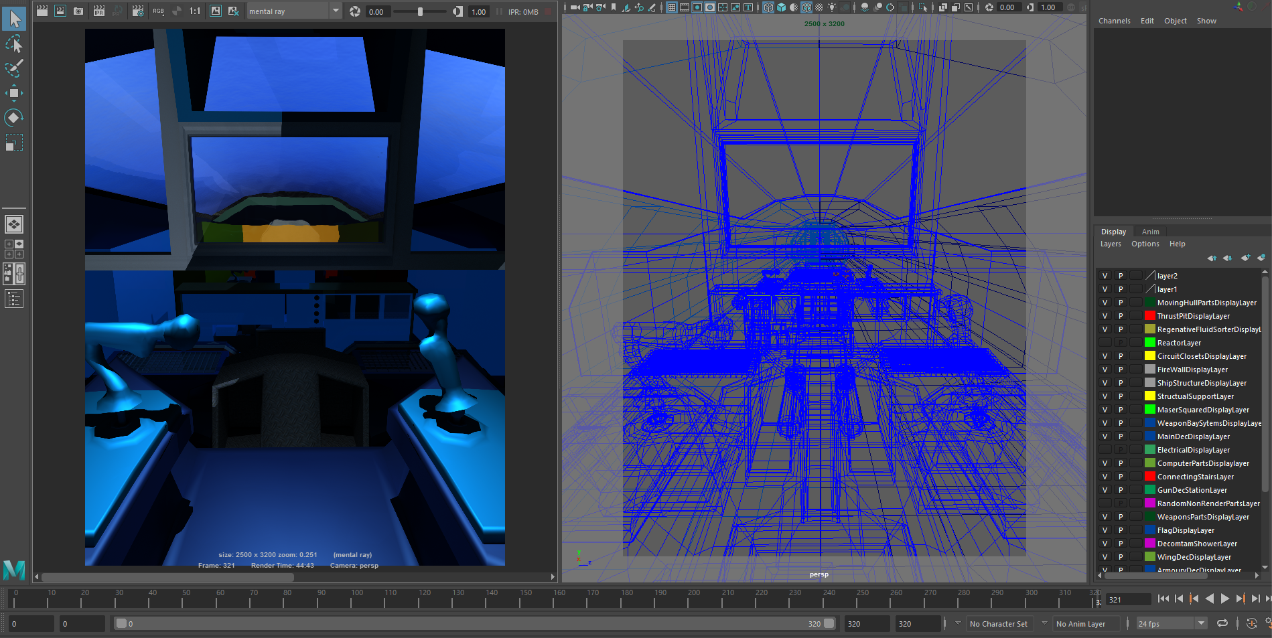Take a snapshot with the camera icon
This screenshot has width=1272, height=638.
pyautogui.click(x=78, y=11)
